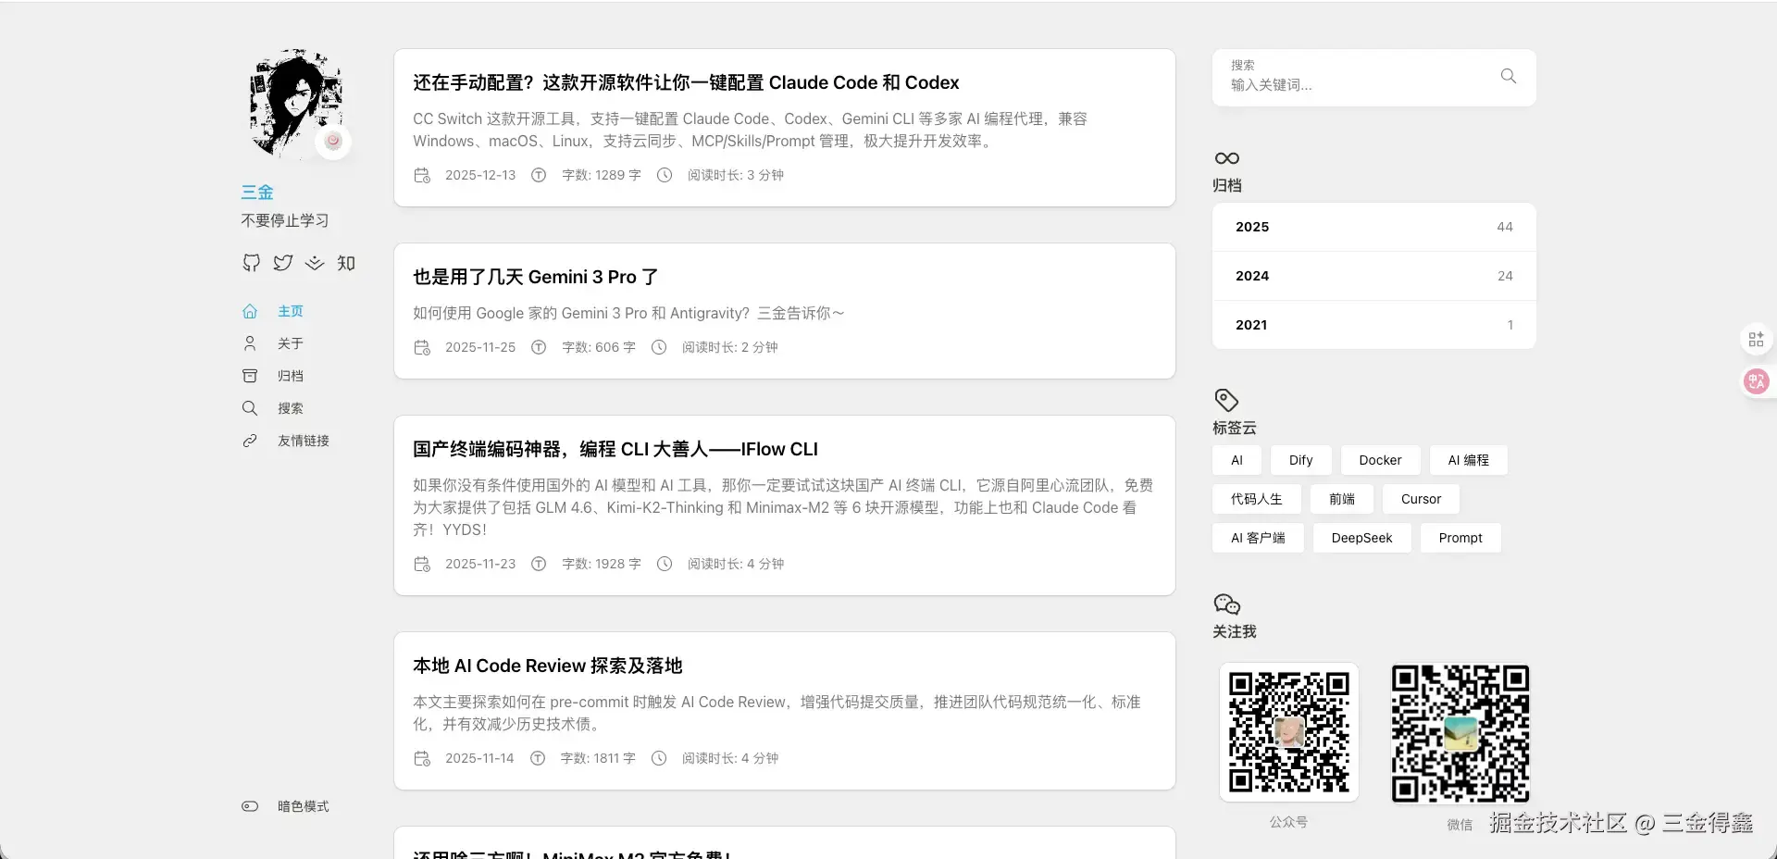The height and width of the screenshot is (859, 1777).
Task: Open the Zhihu 知 icon link
Action: 346,263
